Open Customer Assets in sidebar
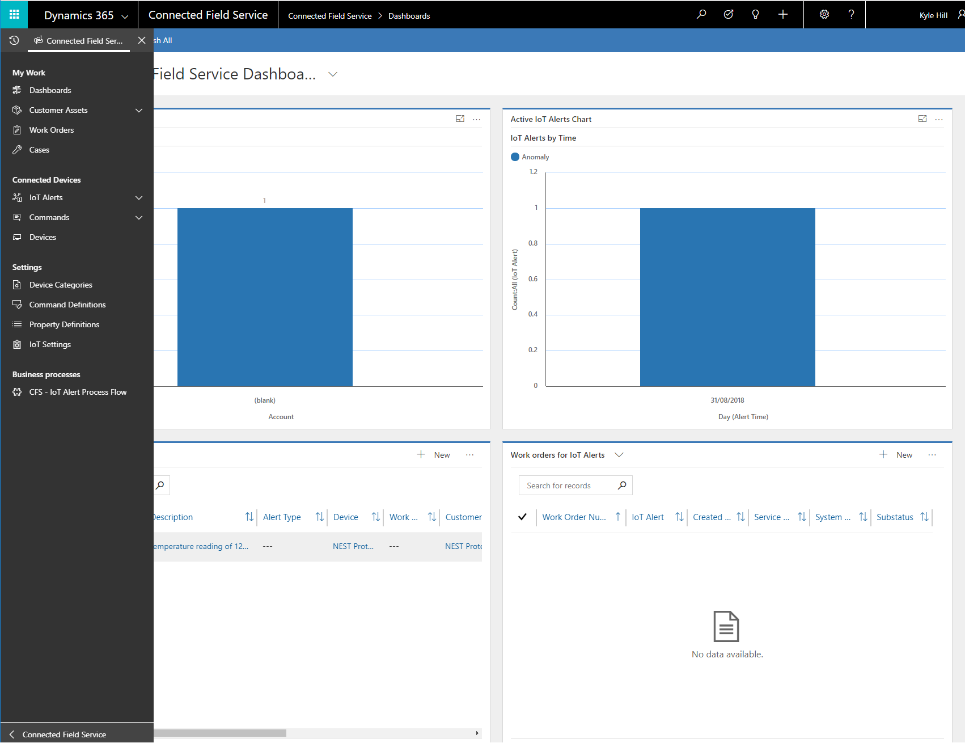 58,110
